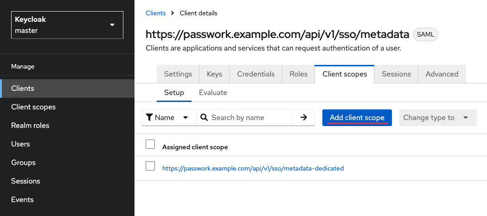487x216 pixels.
Task: Toggle the select-all assigned scopes checkbox
Action: 150,144
